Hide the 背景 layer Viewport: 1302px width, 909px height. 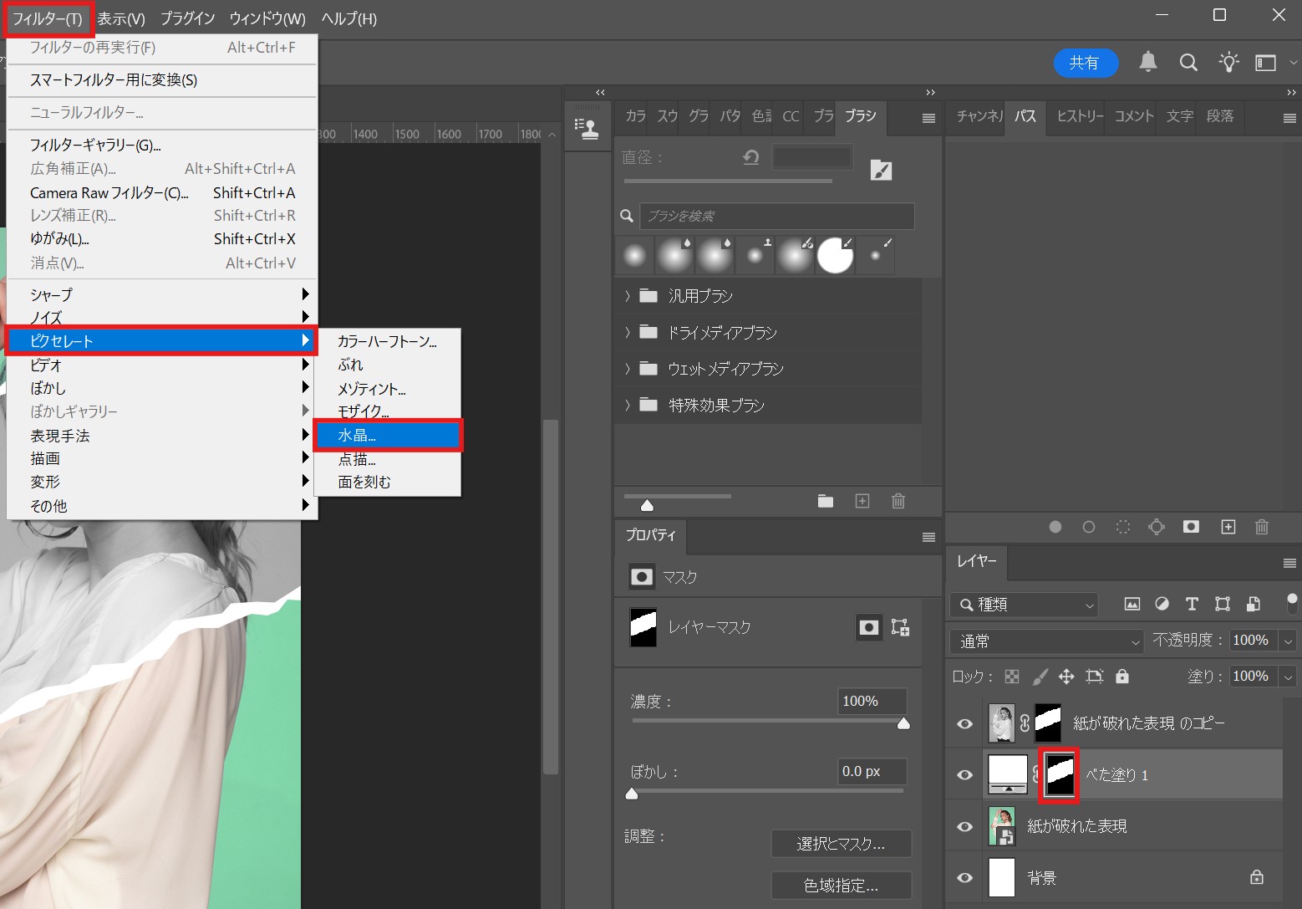[964, 877]
